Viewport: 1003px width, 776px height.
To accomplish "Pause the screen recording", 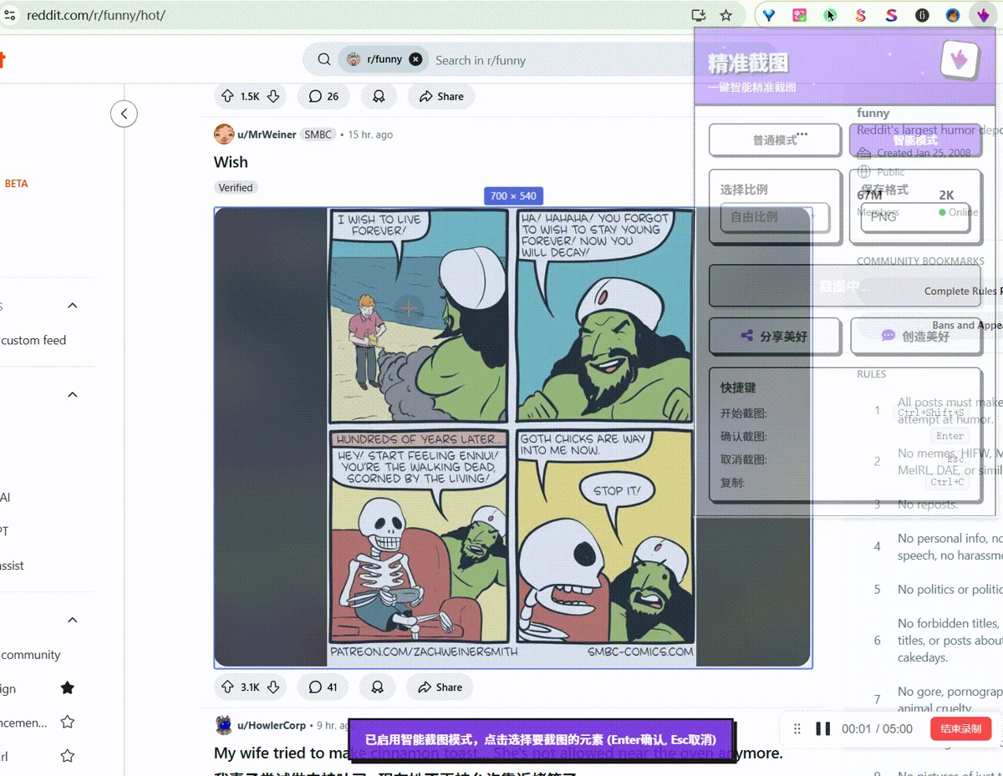I will click(822, 728).
